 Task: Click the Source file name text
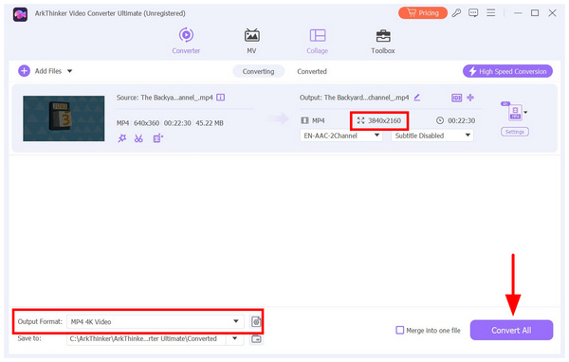coord(164,98)
